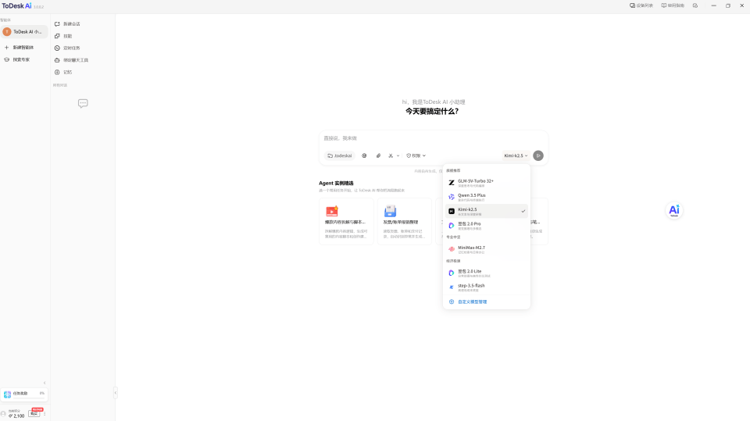Viewport: 750px width, 421px height.
Task: Click the .todeskai workspace folder chip
Action: tap(340, 155)
